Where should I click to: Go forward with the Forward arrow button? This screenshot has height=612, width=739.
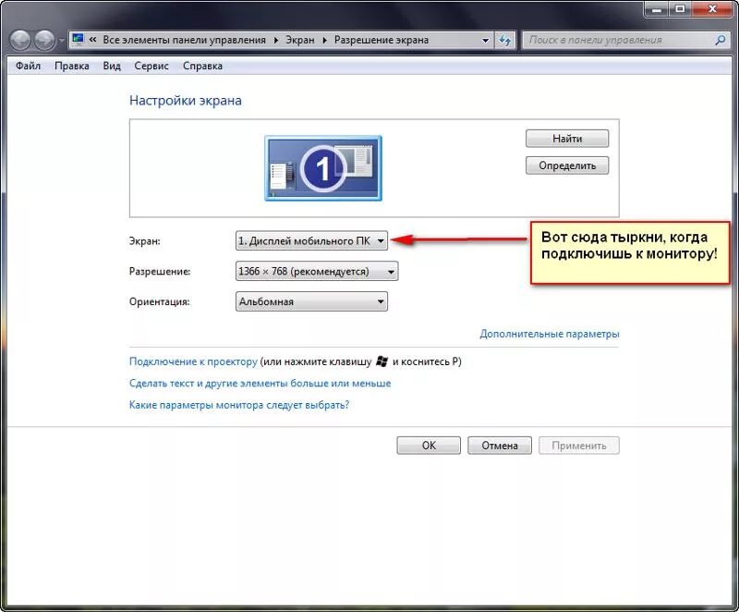tap(44, 40)
